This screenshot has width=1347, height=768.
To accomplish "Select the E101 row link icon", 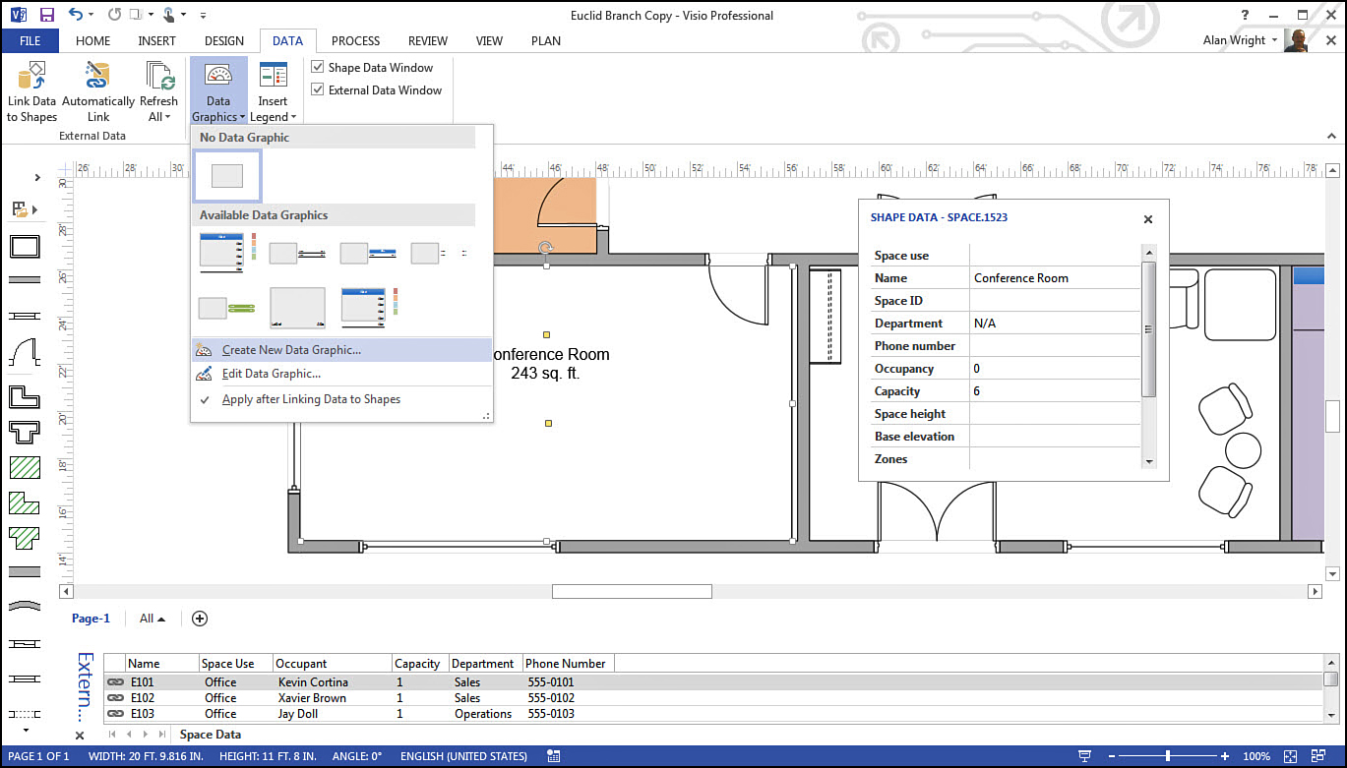I will click(115, 682).
